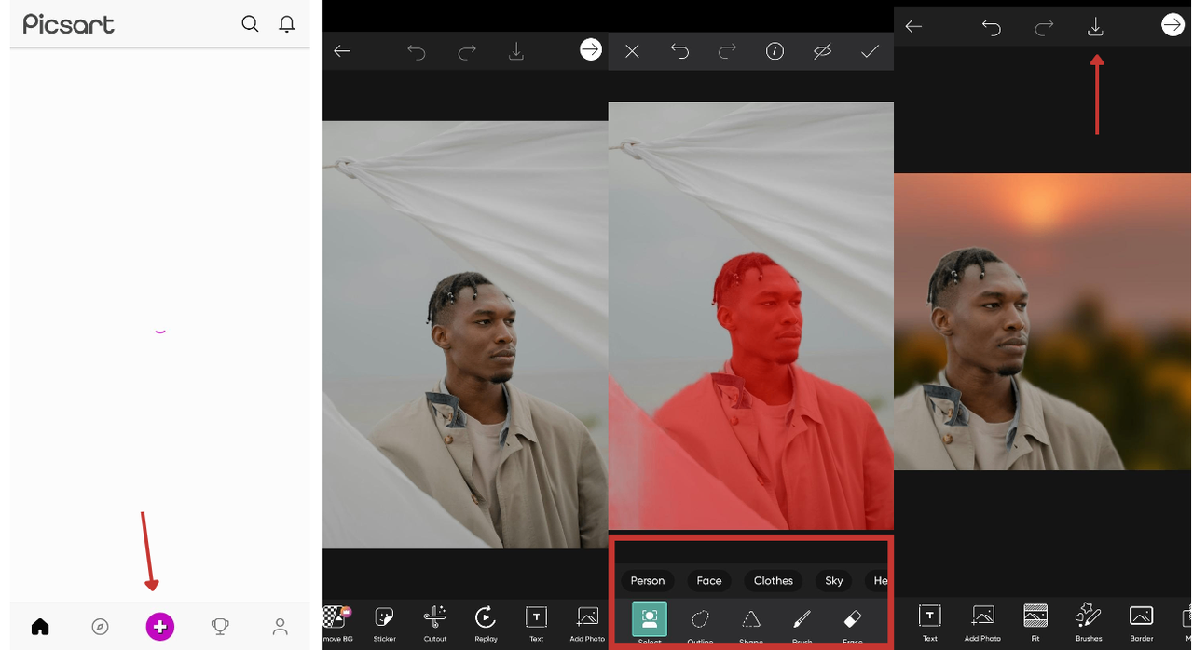Select the Clothes chip

773,581
